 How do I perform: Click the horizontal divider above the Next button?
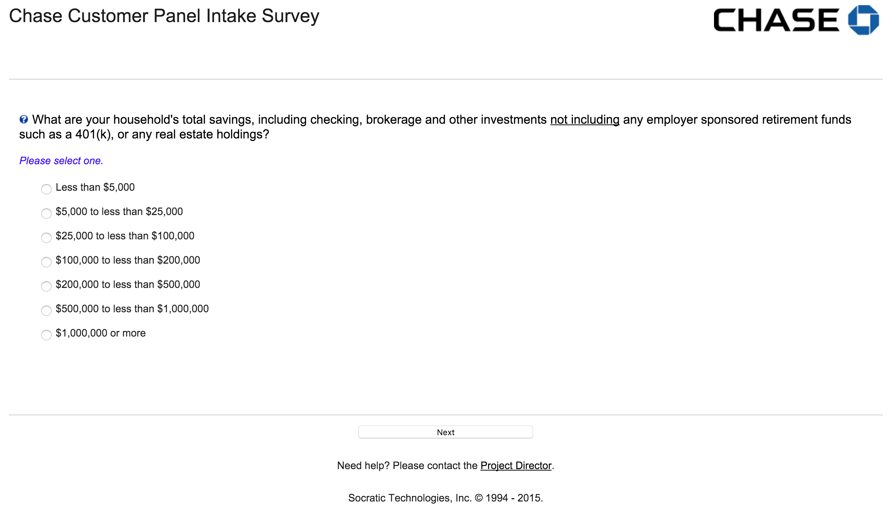point(445,415)
